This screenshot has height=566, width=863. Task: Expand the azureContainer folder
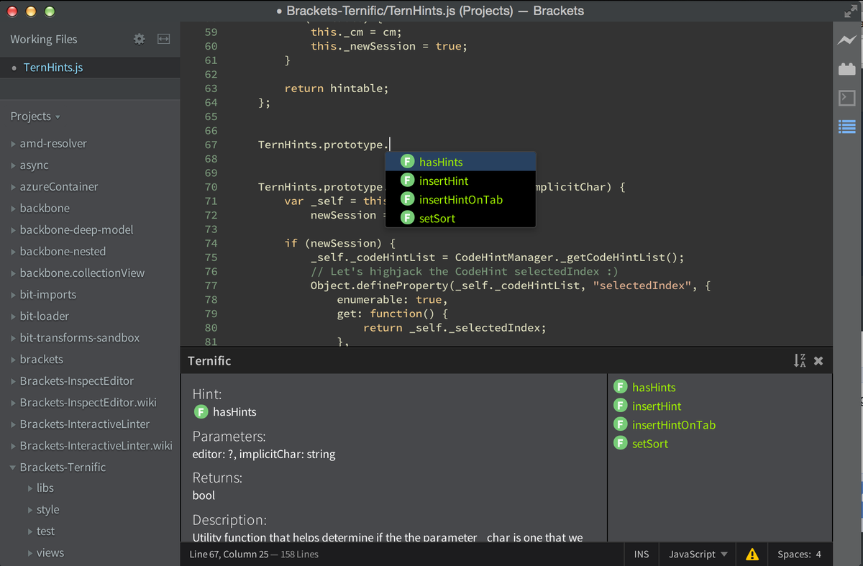point(14,187)
